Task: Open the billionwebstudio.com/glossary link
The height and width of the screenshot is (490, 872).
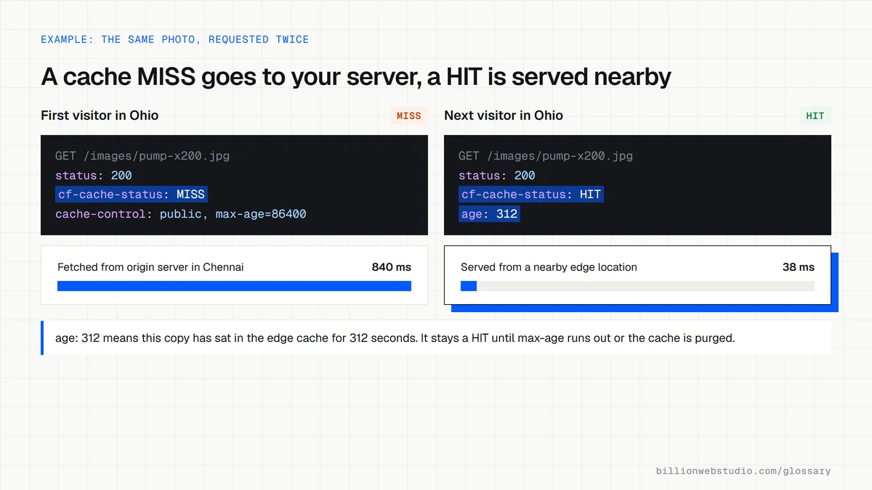Action: click(743, 471)
